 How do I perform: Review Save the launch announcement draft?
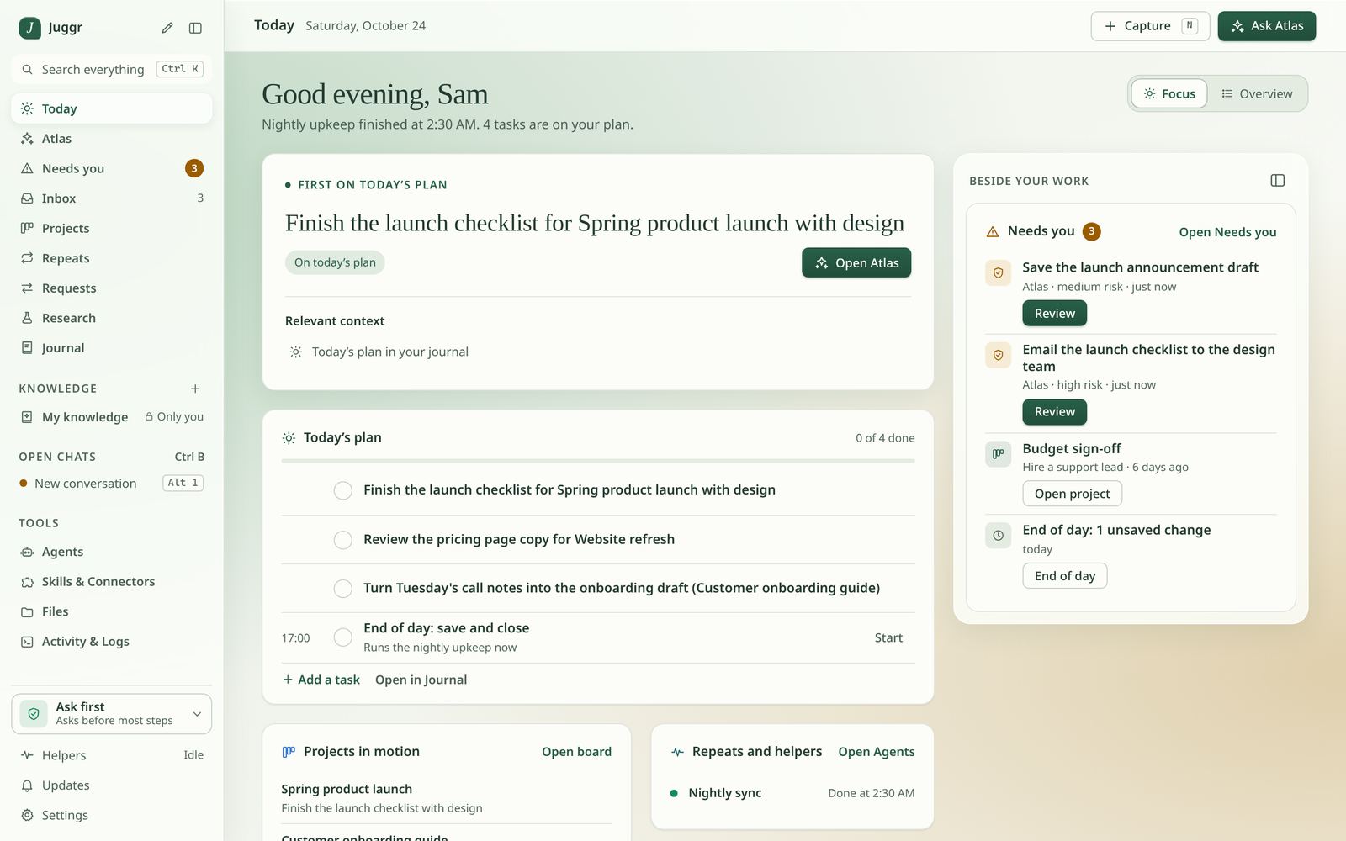tap(1054, 314)
